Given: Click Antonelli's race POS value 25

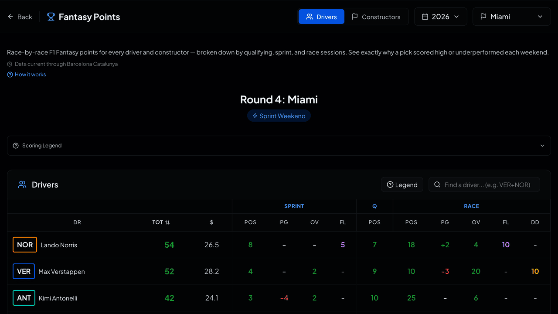Looking at the screenshot, I should (x=411, y=298).
